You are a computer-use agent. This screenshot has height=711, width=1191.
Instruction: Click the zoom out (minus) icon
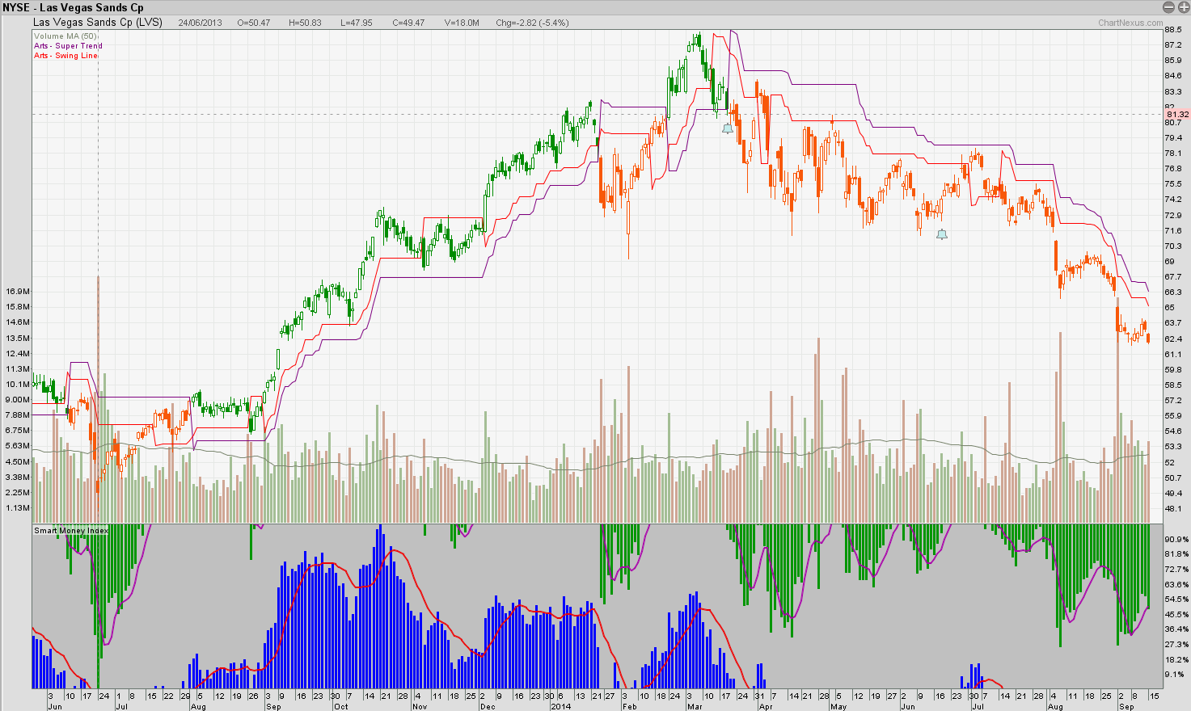click(1167, 7)
